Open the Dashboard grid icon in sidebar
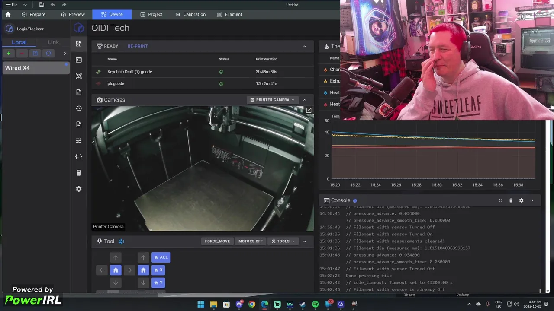 point(79,44)
